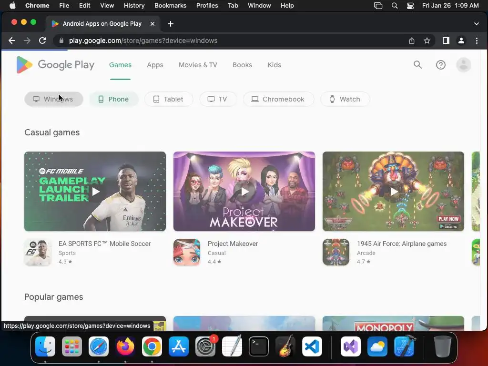Open the Bookmarks menu

170,5
